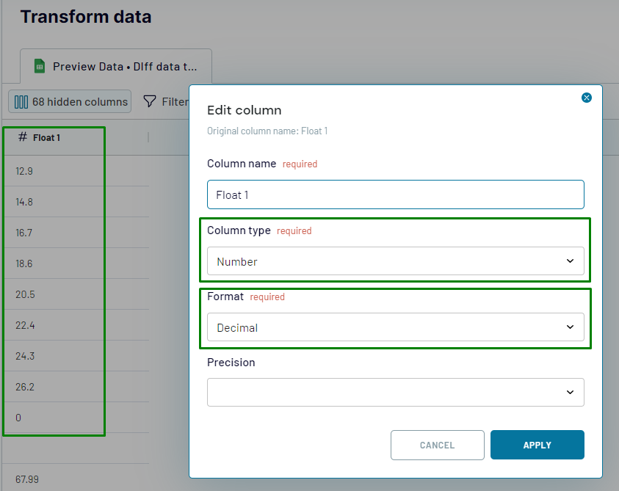619x491 pixels.
Task: Select the cell containing 16.7
Action: pyautogui.click(x=25, y=233)
